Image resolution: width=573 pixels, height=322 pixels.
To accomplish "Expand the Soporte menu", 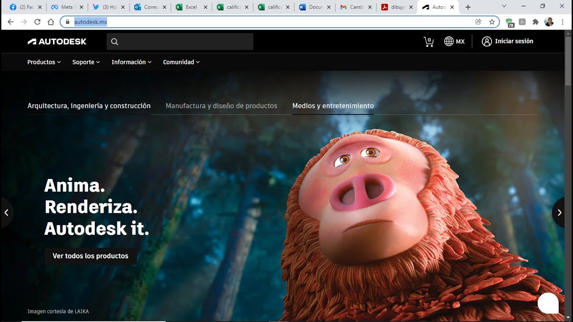I will tap(86, 62).
